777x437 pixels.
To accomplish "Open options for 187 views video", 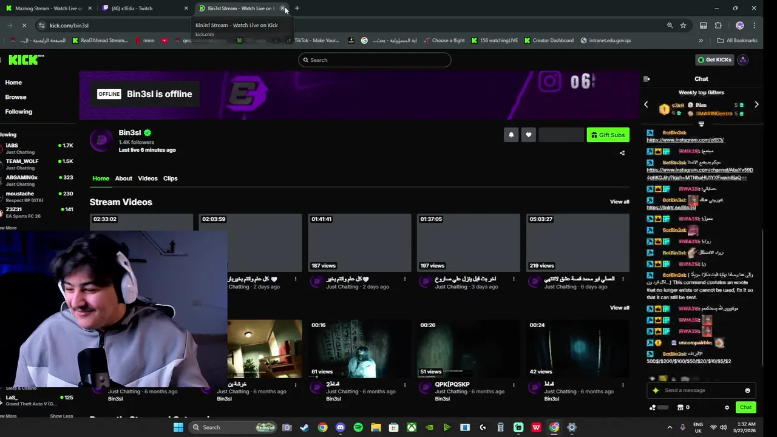I will [405, 279].
